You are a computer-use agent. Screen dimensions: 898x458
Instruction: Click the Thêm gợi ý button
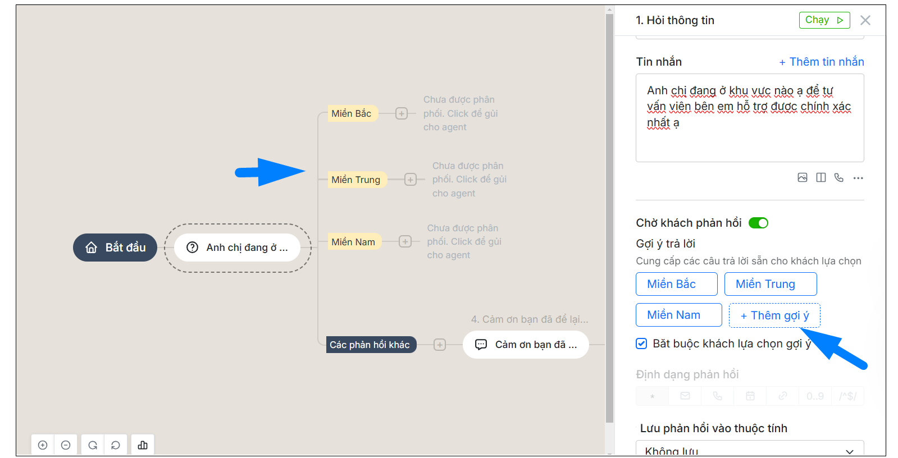(x=774, y=315)
